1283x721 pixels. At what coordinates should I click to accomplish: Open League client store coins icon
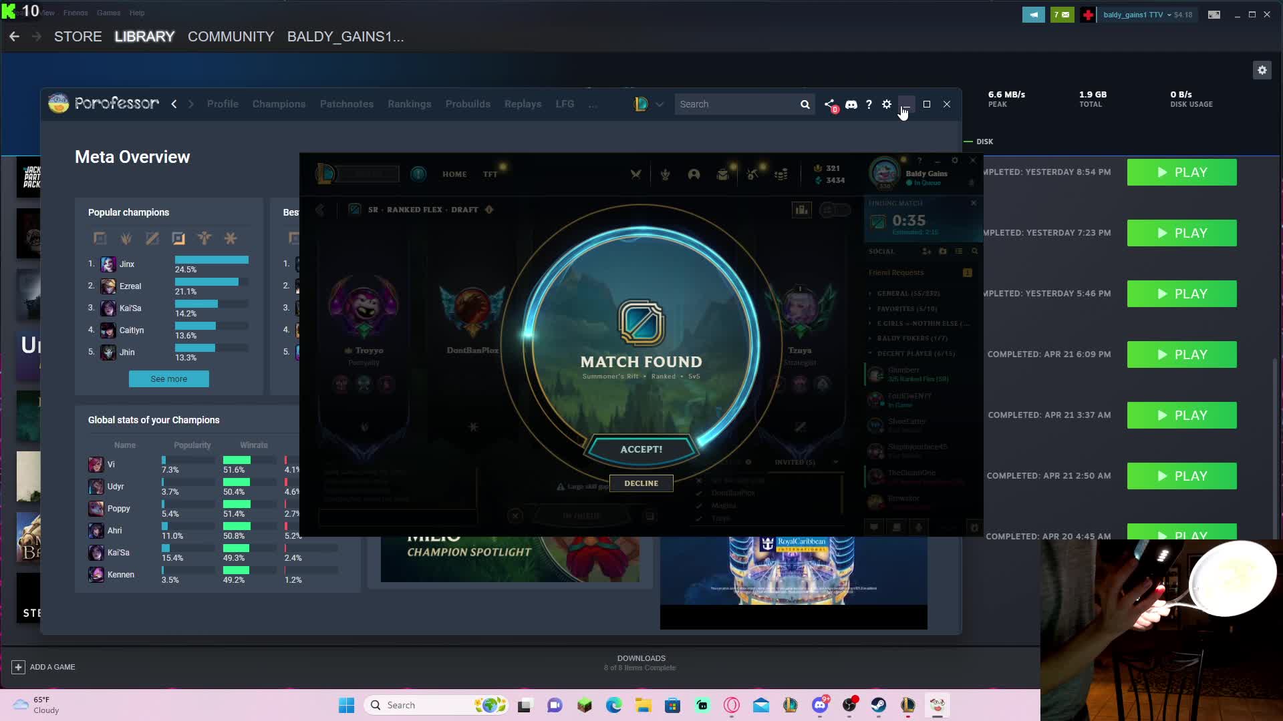[780, 174]
